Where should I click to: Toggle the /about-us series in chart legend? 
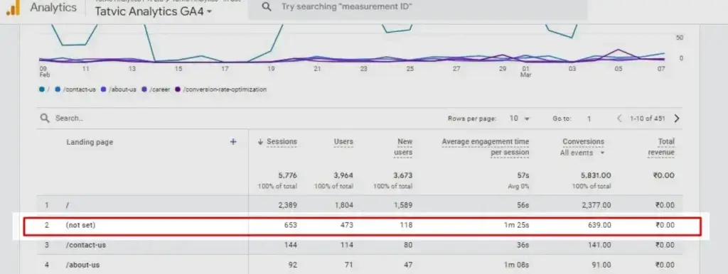[119, 89]
